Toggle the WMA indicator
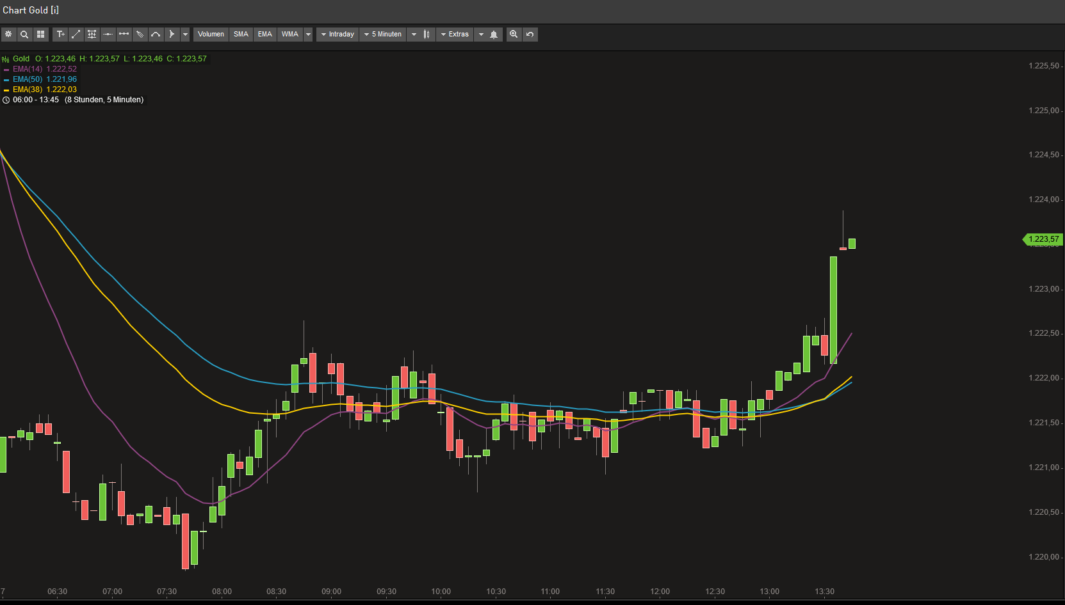 (x=289, y=35)
